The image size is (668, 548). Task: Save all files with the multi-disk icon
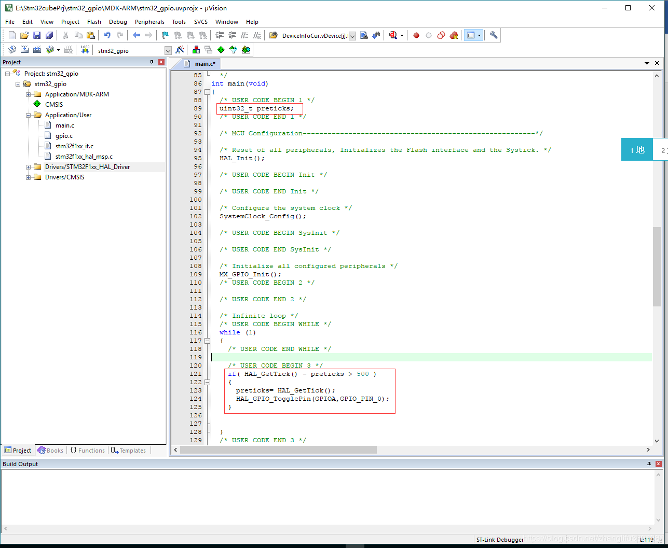point(49,35)
